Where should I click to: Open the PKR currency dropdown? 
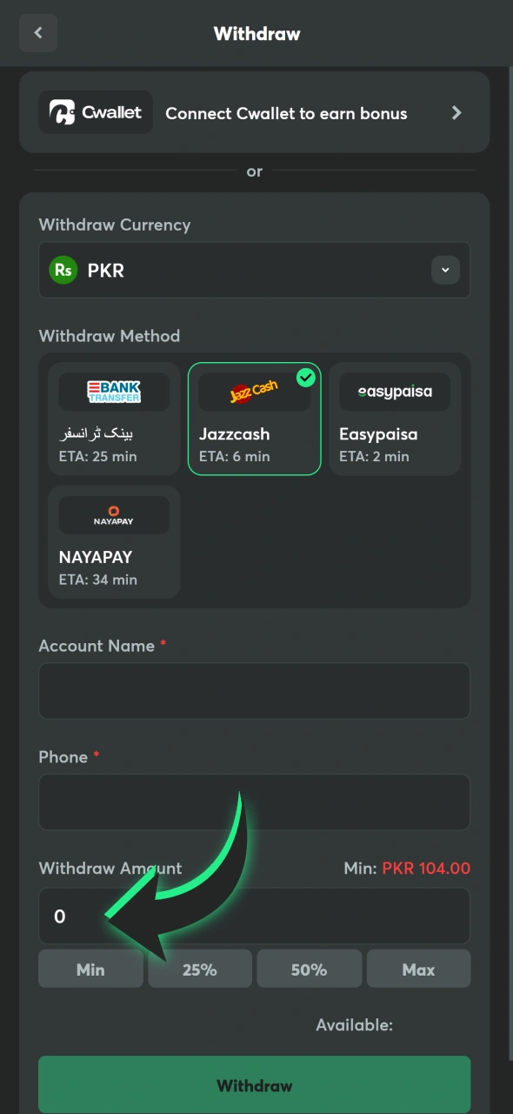coord(445,270)
